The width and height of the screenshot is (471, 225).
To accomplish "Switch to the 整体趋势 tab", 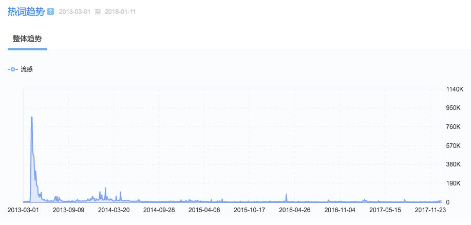I will (x=27, y=39).
